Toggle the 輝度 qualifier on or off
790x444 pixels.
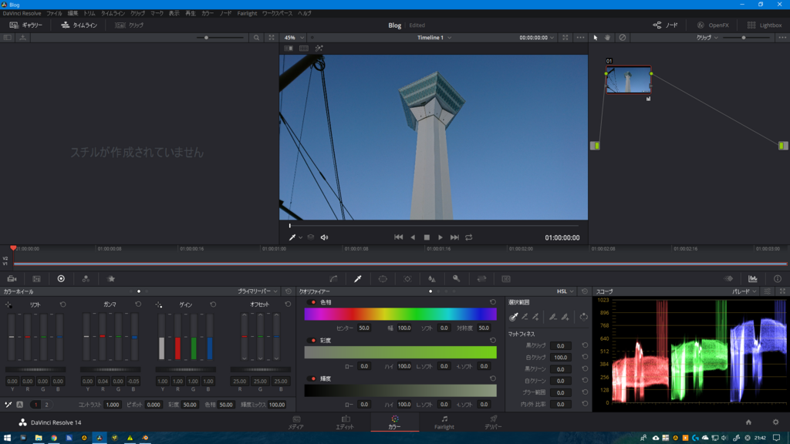point(313,378)
